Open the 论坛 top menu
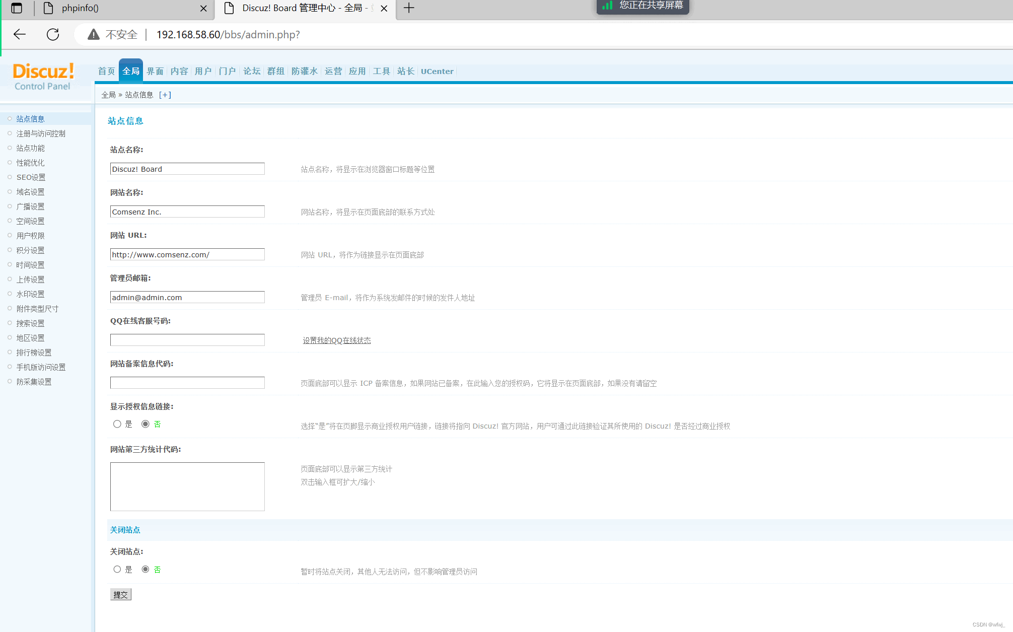 point(252,71)
